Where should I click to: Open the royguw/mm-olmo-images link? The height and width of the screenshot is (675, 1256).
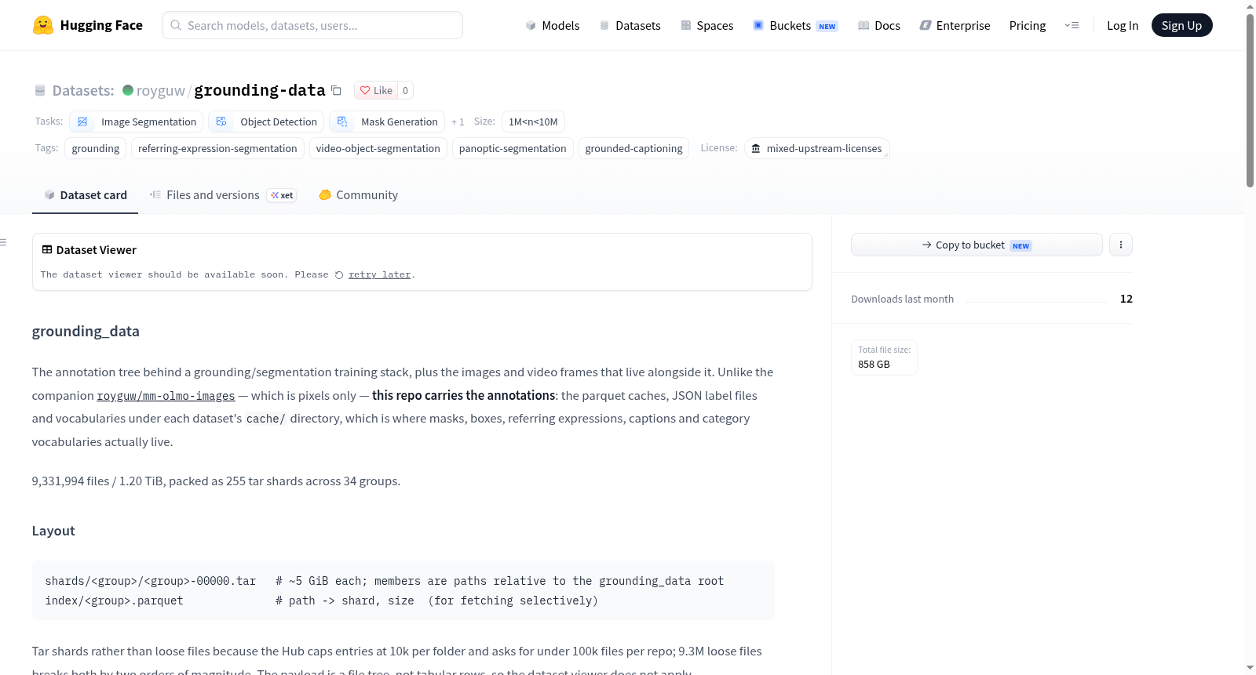click(x=166, y=396)
